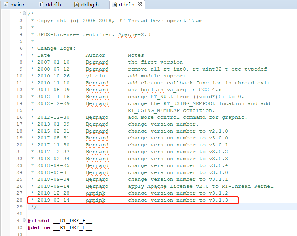
Task: Click the header icon on the active rtdef.h tab
Action: point(114,5)
